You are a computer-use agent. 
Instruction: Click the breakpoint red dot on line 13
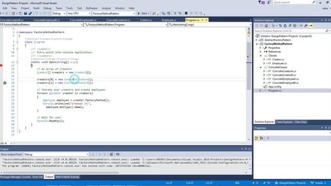(1, 66)
